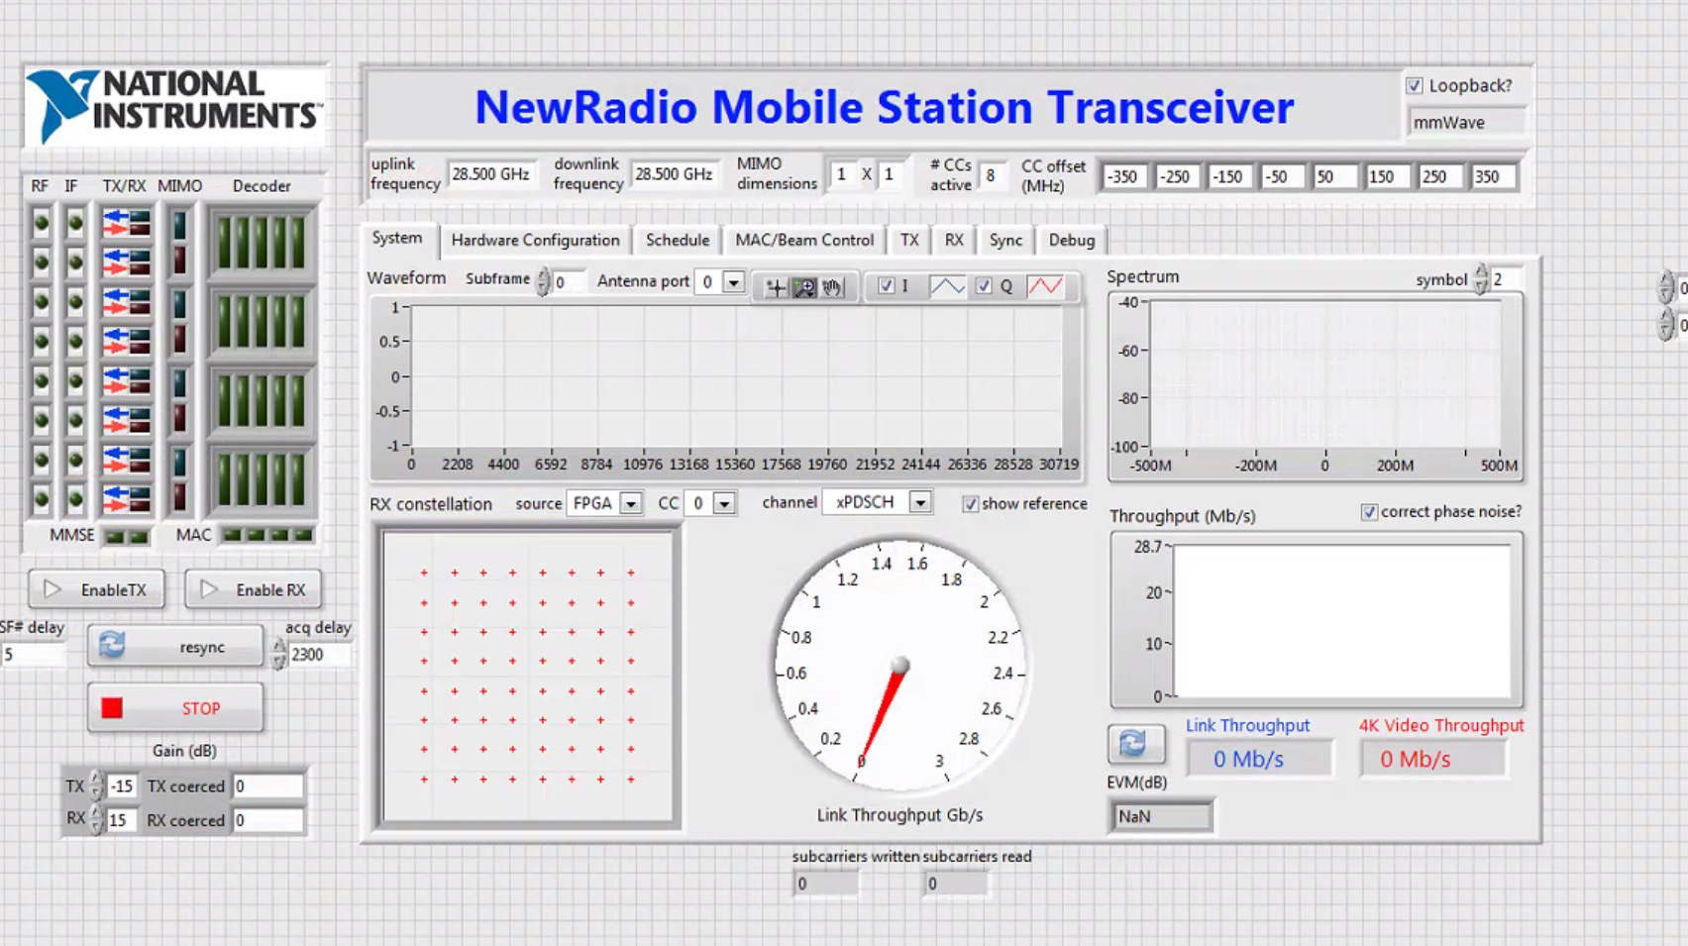The width and height of the screenshot is (1688, 946).
Task: Click the red STOP button
Action: [175, 708]
